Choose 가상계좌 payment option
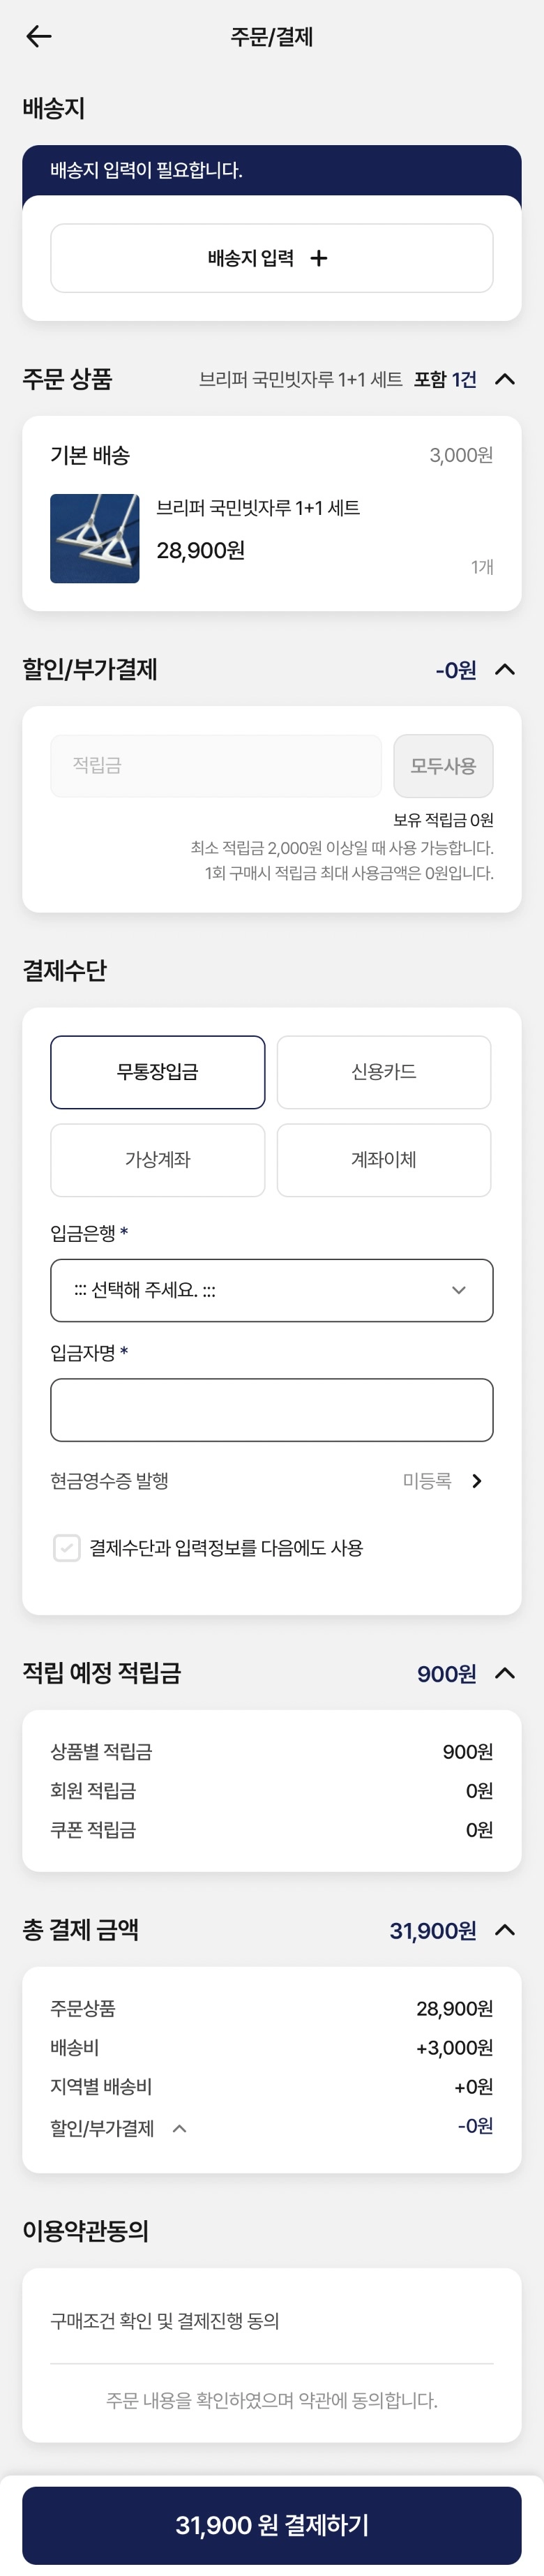Viewport: 544px width, 2576px height. (158, 1160)
